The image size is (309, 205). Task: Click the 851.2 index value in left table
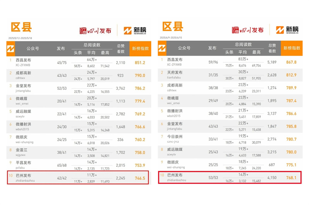click(x=139, y=63)
